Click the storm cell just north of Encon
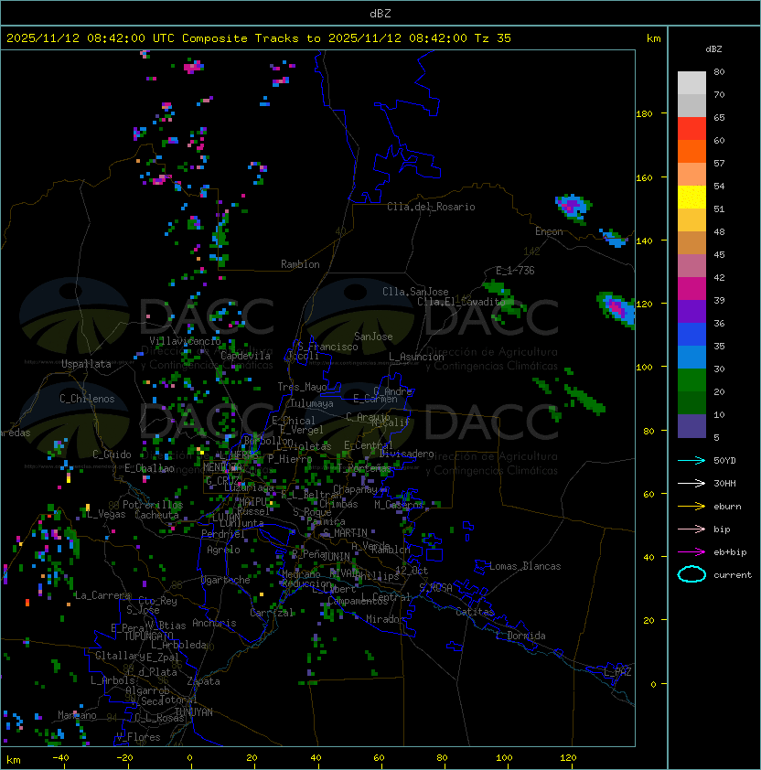Screen dimensions: 761x770 point(573,208)
